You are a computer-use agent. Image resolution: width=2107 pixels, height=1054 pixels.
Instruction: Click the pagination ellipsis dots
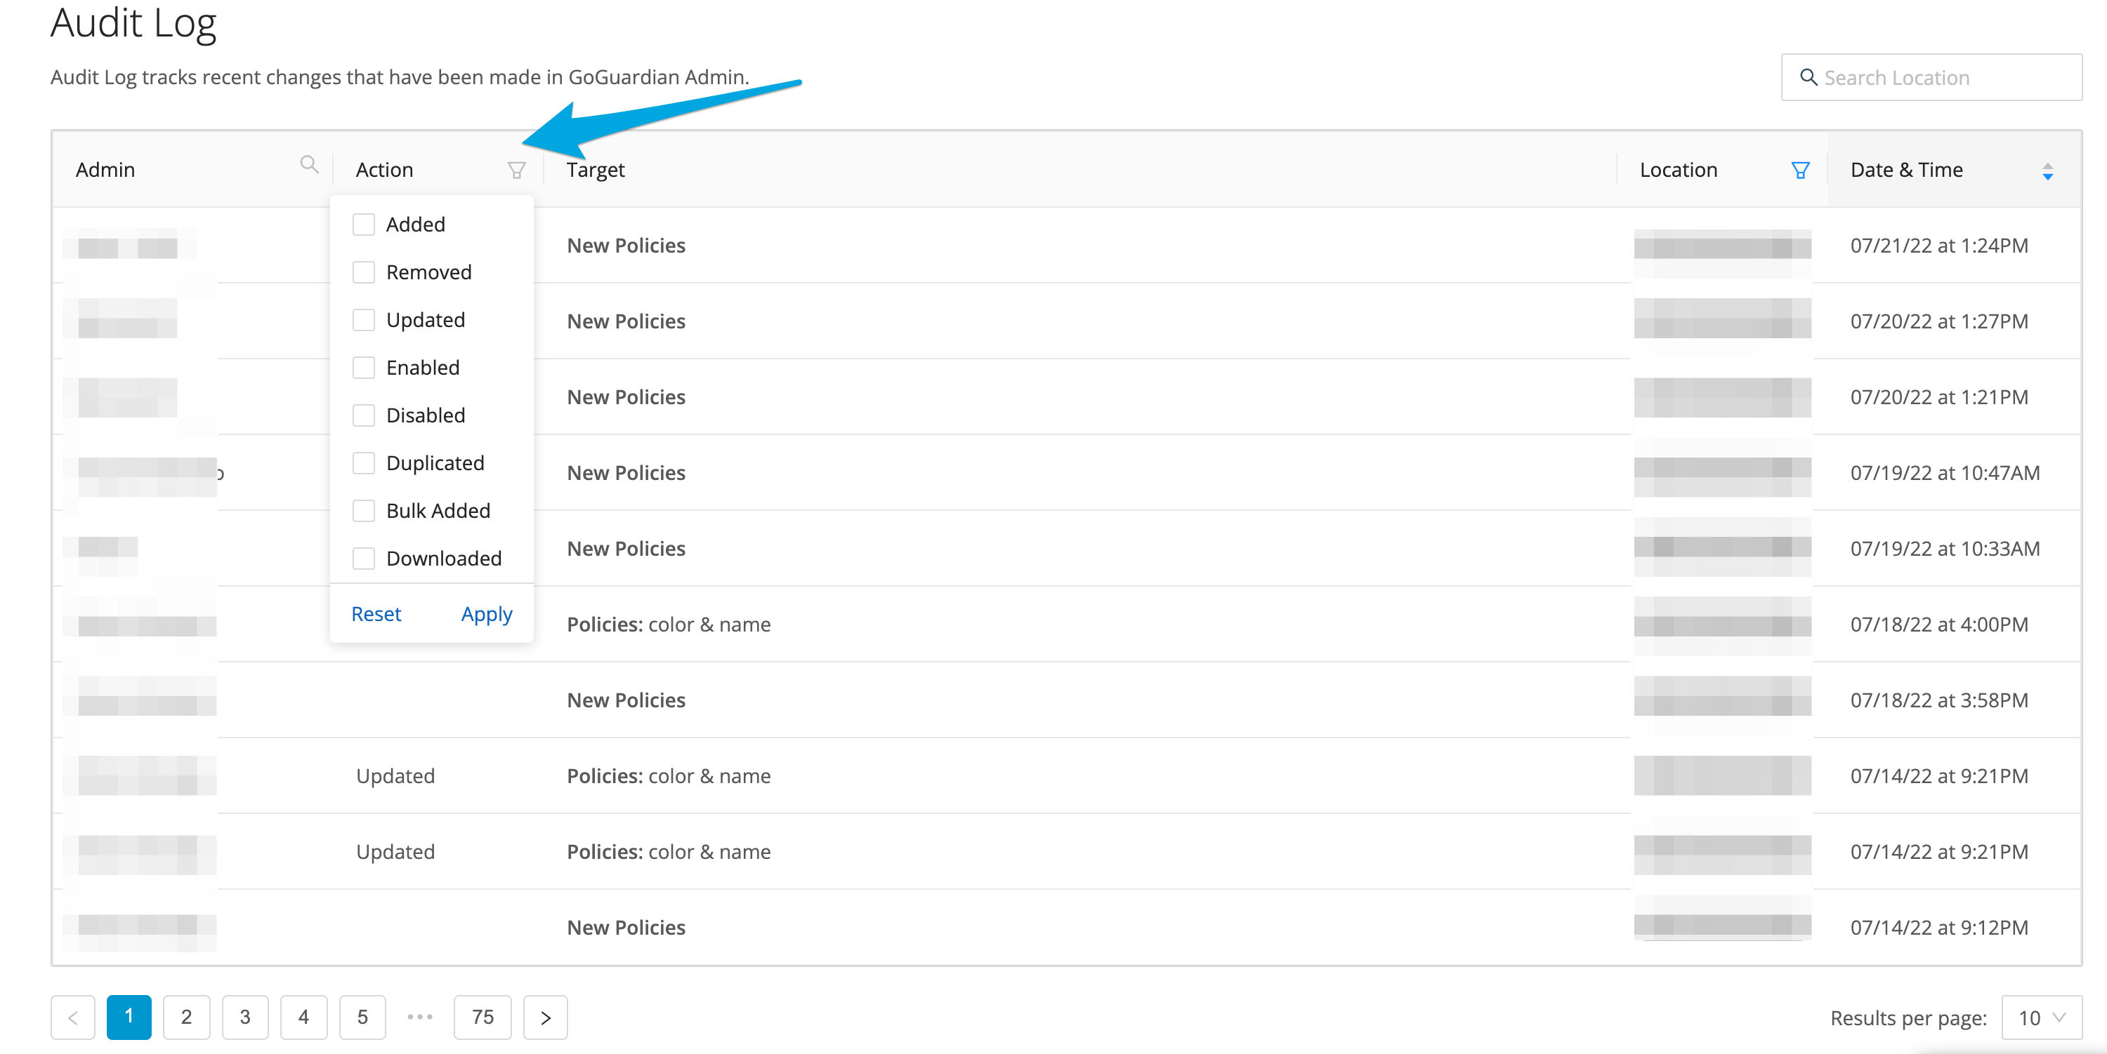click(x=419, y=1018)
